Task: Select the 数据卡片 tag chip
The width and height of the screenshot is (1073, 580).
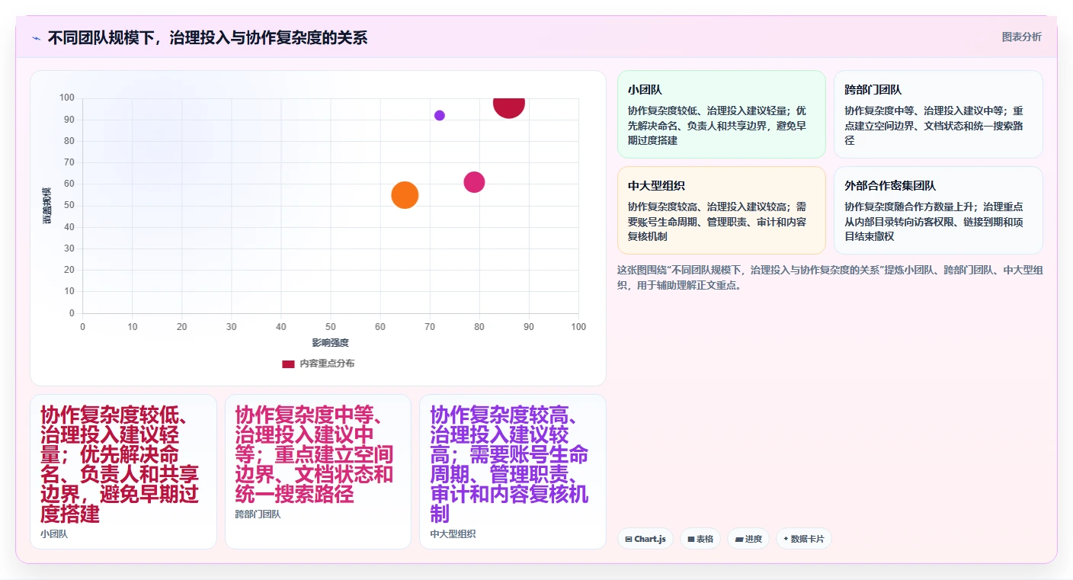Action: point(803,539)
